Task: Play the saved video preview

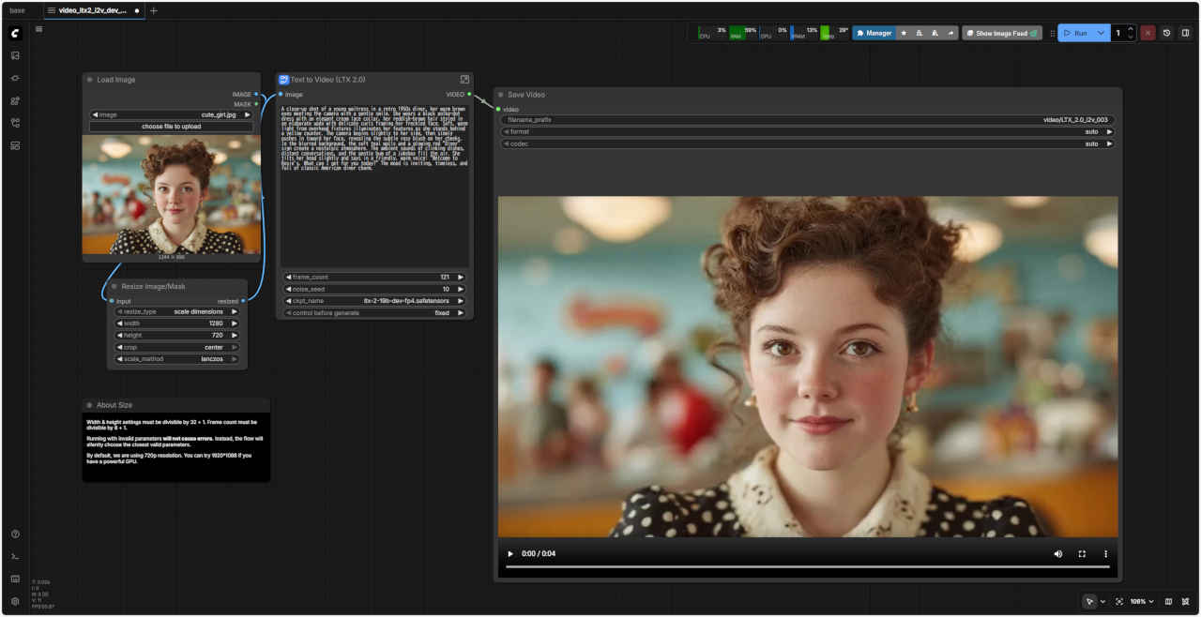Action: click(510, 554)
